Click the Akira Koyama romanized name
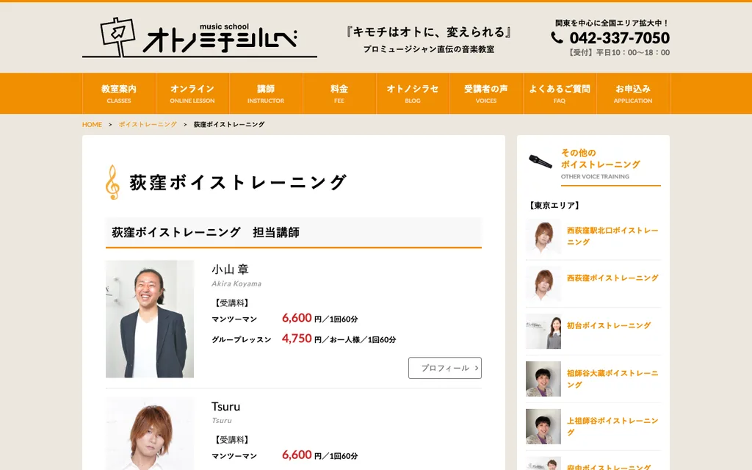Viewport: 752px width, 470px height. pyautogui.click(x=236, y=283)
